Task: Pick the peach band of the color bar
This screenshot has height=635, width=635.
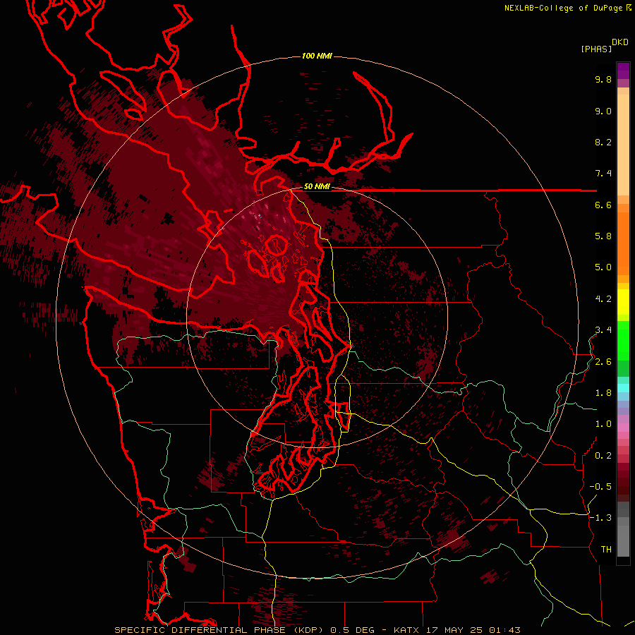Action: (623, 145)
